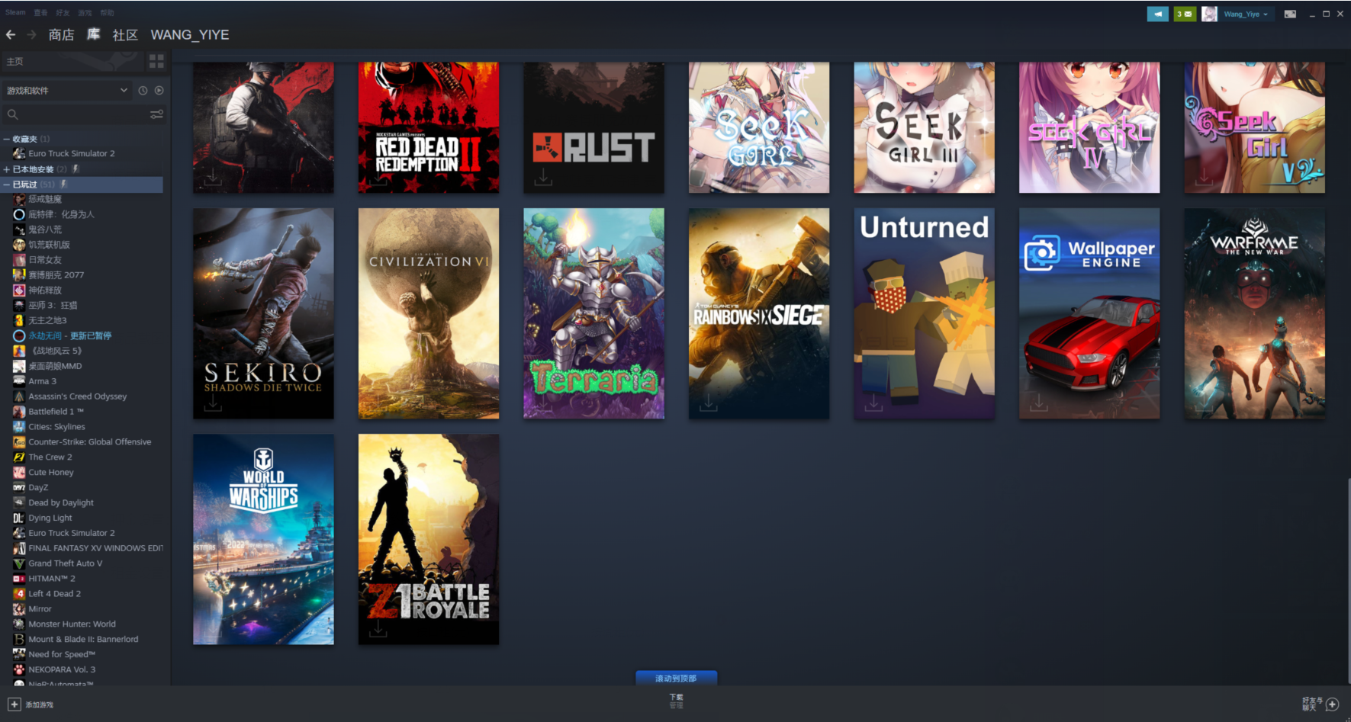Toggle the ready-to-play filter icon

click(x=159, y=91)
